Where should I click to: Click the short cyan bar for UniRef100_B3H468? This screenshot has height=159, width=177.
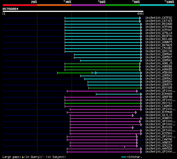point(118,94)
